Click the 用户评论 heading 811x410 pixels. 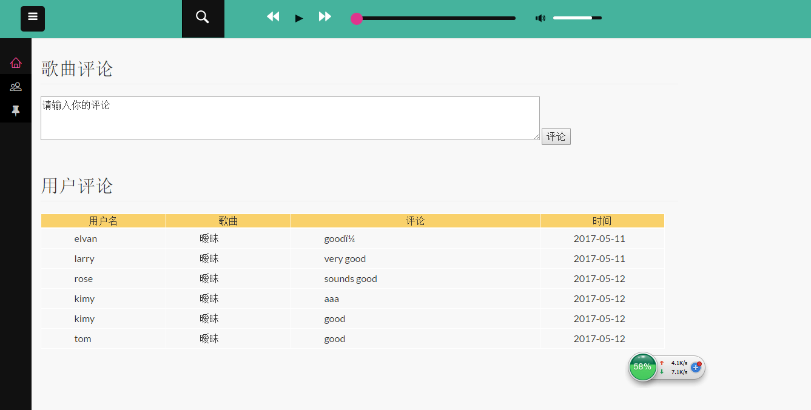[x=77, y=186]
